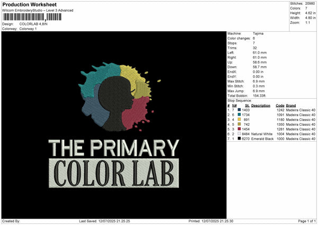The height and width of the screenshot is (225, 318).
Task: Click the 'Left:' label
Action: click(231, 53)
